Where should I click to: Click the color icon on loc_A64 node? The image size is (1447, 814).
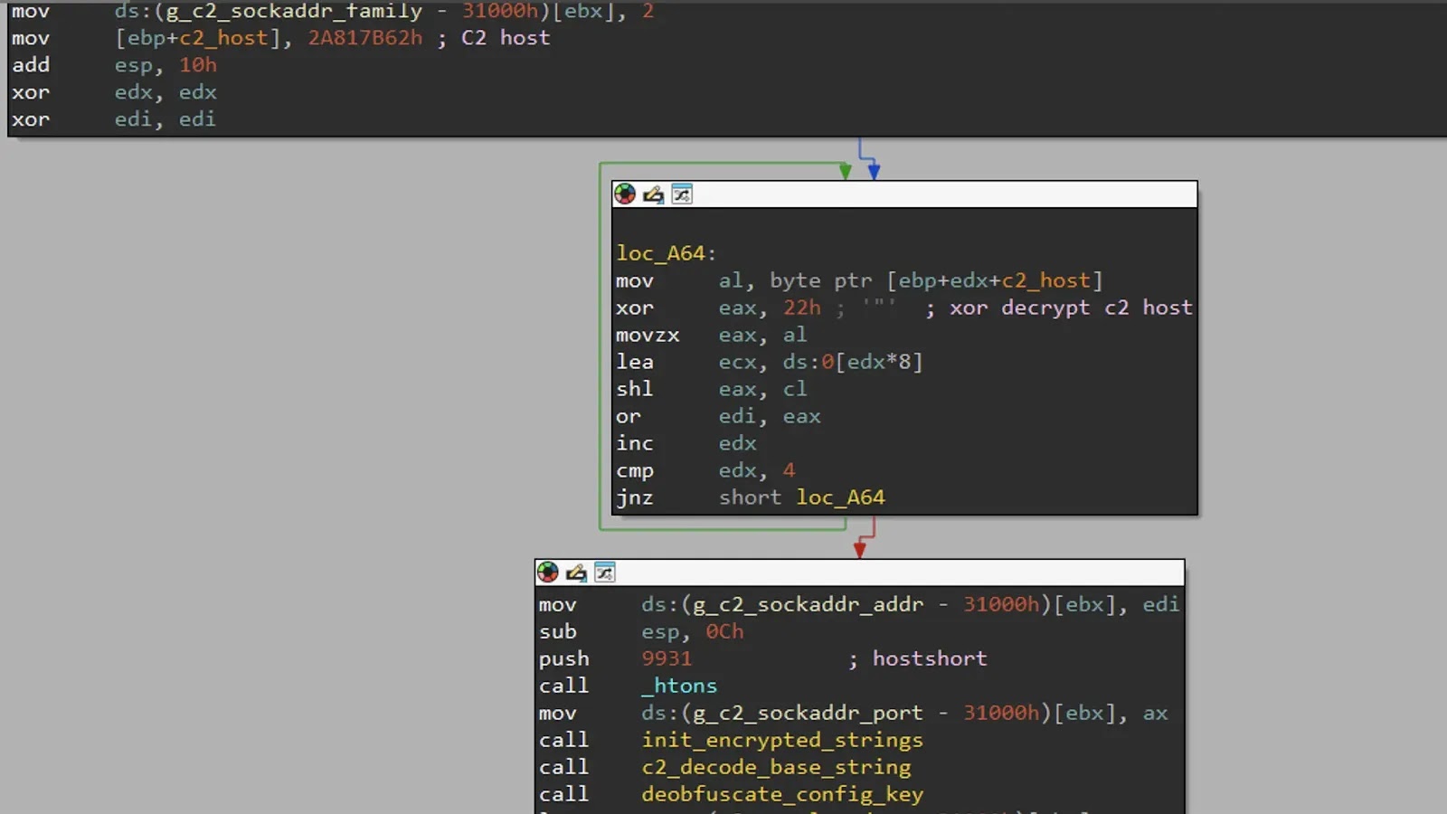pos(625,194)
